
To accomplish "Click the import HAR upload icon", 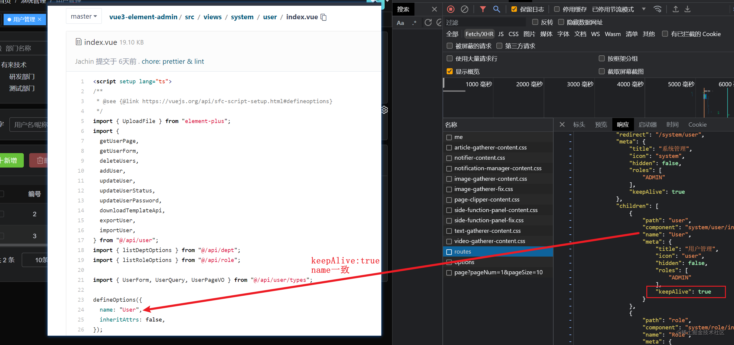I will 676,9.
